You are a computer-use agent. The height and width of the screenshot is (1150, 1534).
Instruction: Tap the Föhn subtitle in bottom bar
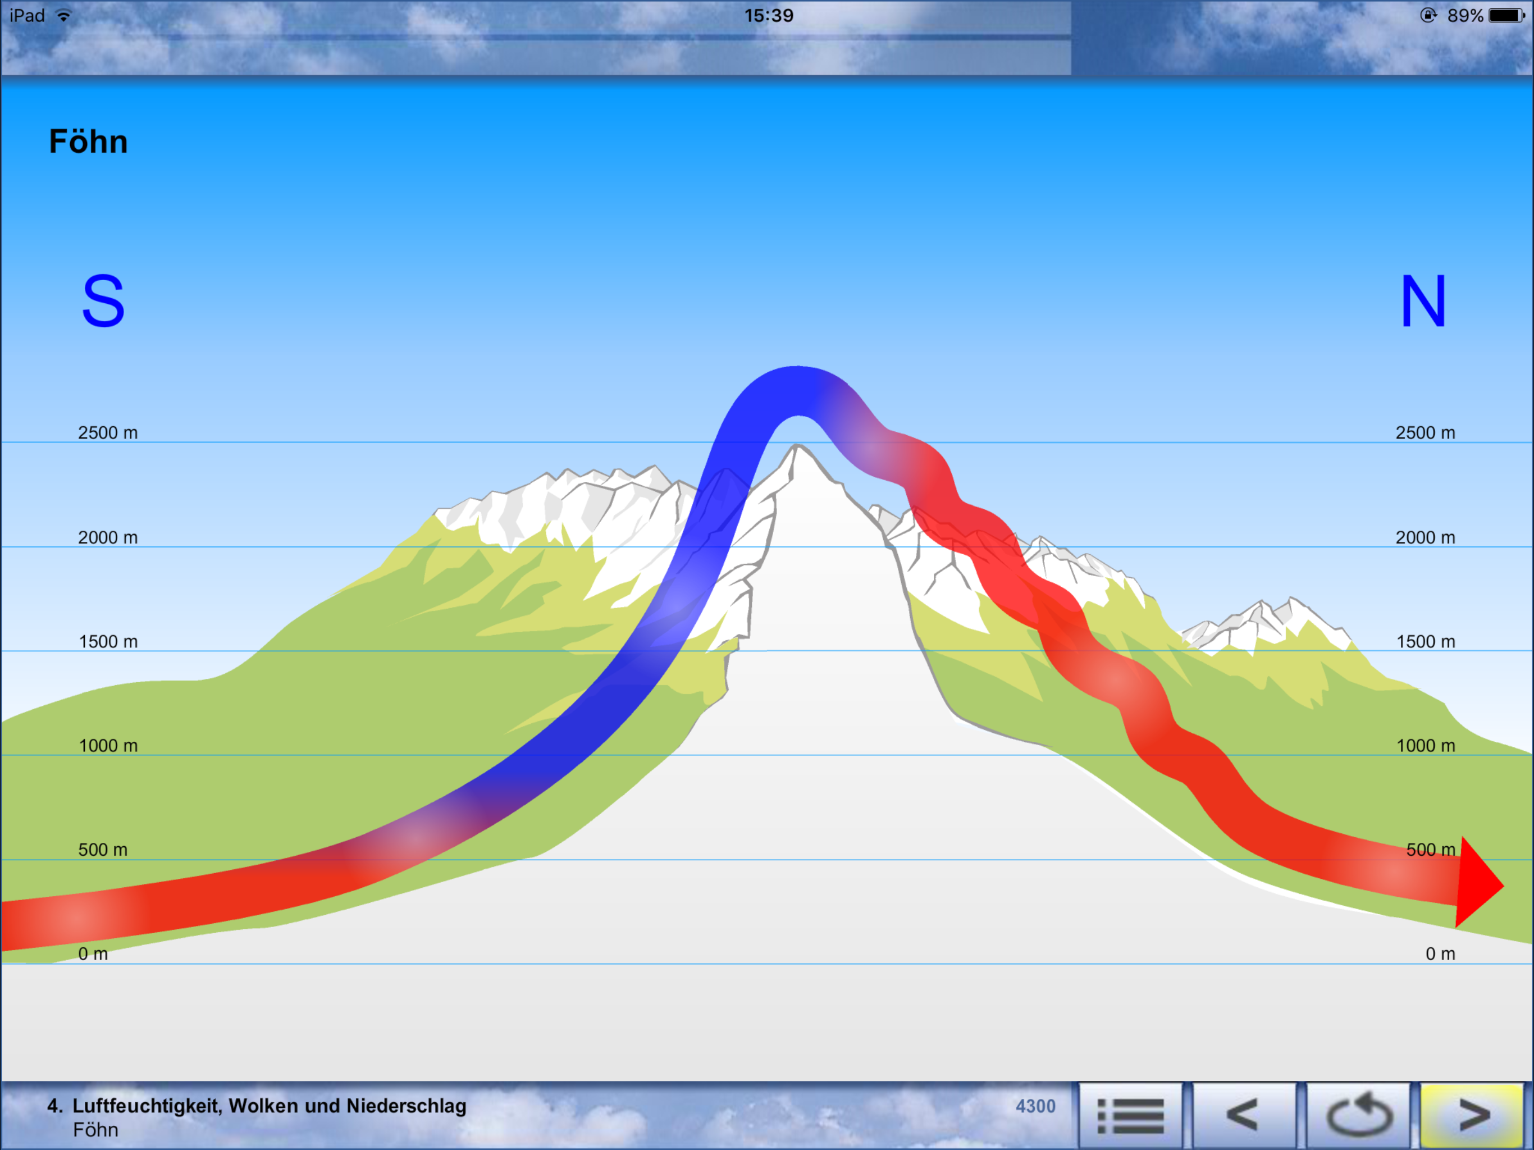click(95, 1130)
